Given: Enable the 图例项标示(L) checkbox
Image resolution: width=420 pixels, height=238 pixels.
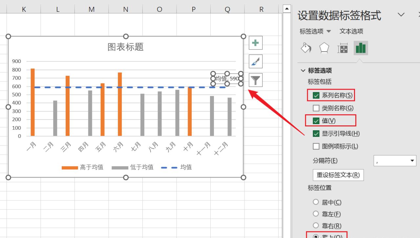Looking at the screenshot, I should tap(316, 146).
